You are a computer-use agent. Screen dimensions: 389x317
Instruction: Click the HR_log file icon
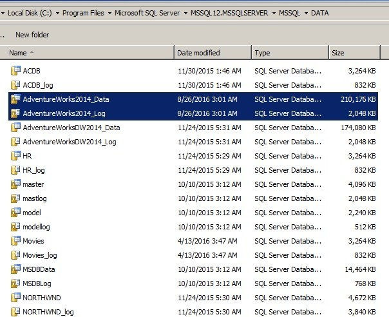click(x=15, y=170)
